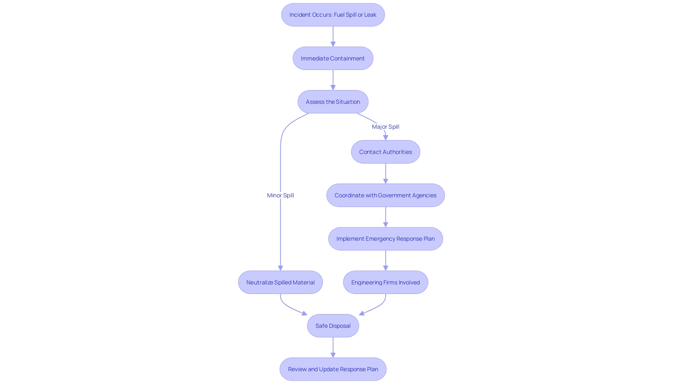
Task: Click the Coordinate with Government Agencies node
Action: tap(385, 195)
